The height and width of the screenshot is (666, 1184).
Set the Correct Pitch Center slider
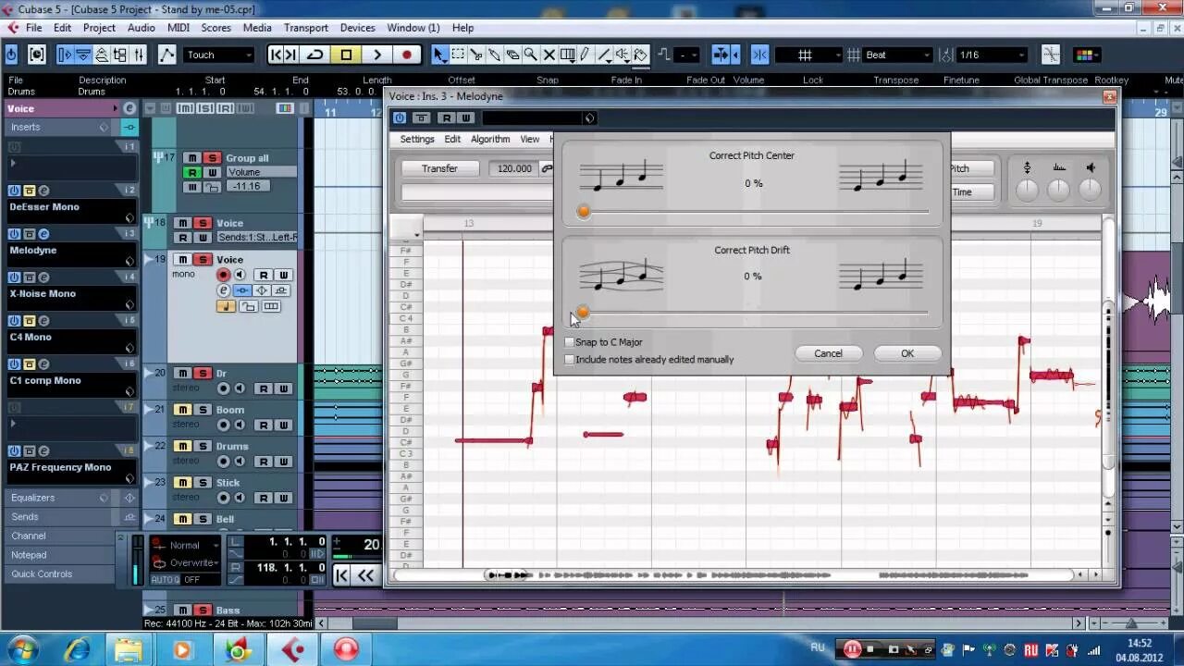coord(583,212)
